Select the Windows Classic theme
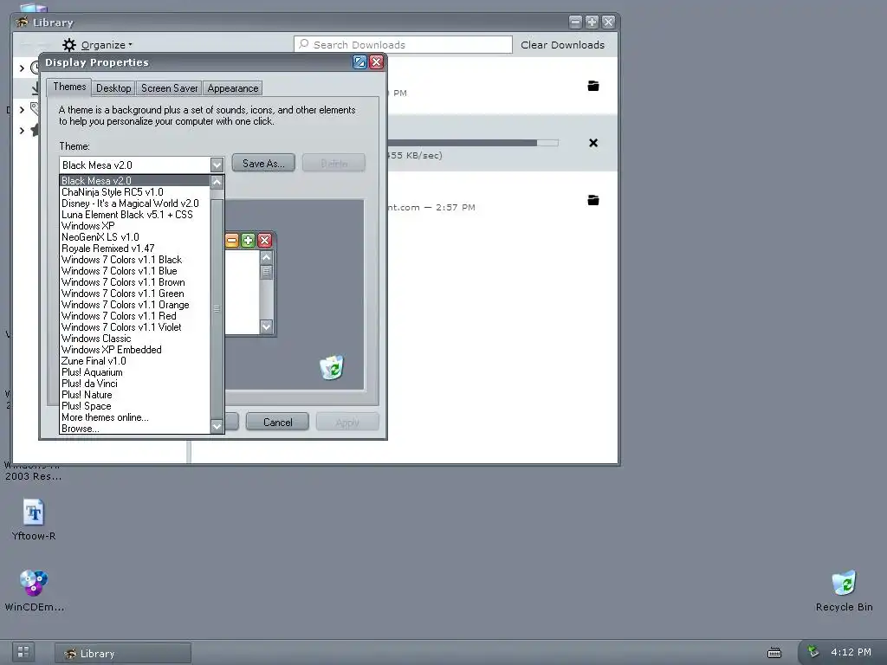The height and width of the screenshot is (665, 887). point(134,339)
